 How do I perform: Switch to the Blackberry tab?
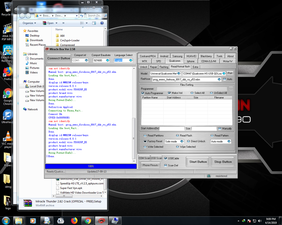[x=206, y=56]
